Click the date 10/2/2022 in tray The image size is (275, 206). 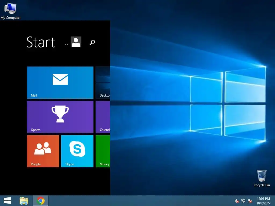pos(263,203)
